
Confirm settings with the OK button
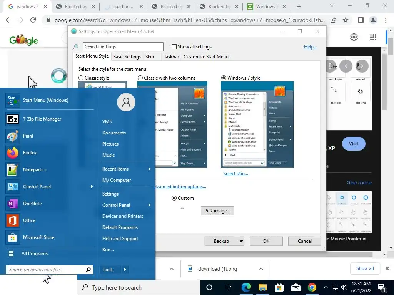pyautogui.click(x=266, y=241)
